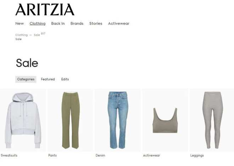Open the sports bra Activewear thumbnail
The height and width of the screenshot is (166, 234).
coord(165,120)
